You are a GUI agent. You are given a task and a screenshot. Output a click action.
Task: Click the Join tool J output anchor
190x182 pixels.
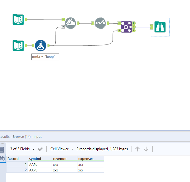(x=134, y=27)
